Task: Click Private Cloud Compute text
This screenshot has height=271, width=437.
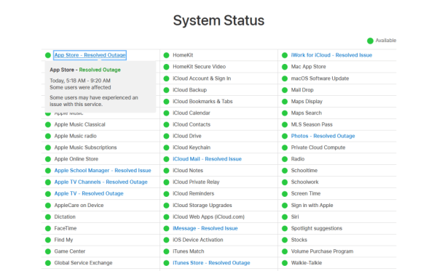Action: click(318, 147)
